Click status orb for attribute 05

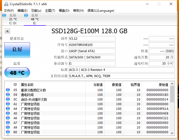pyautogui.click(x=8, y=90)
